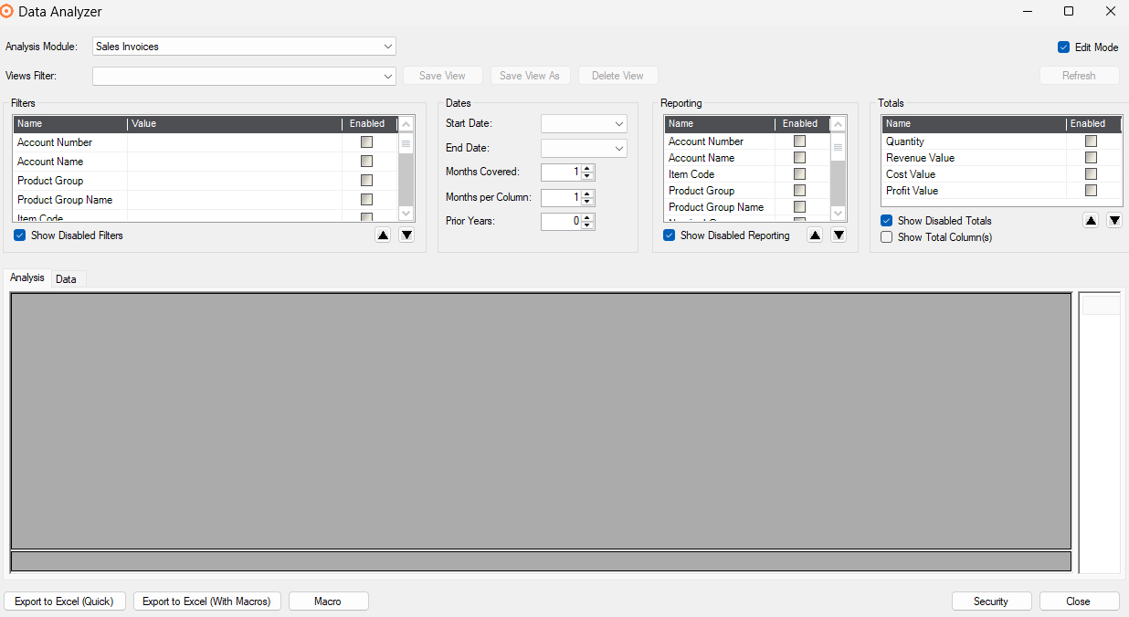
Task: Switch to the Data tab
Action: click(66, 279)
